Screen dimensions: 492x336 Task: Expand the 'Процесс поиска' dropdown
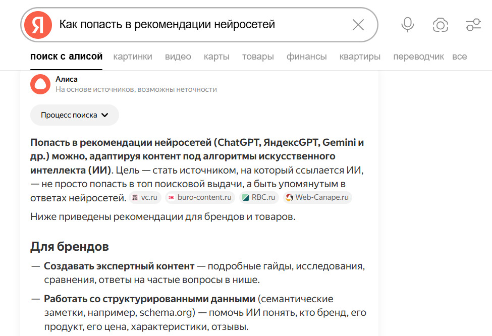[x=75, y=115]
